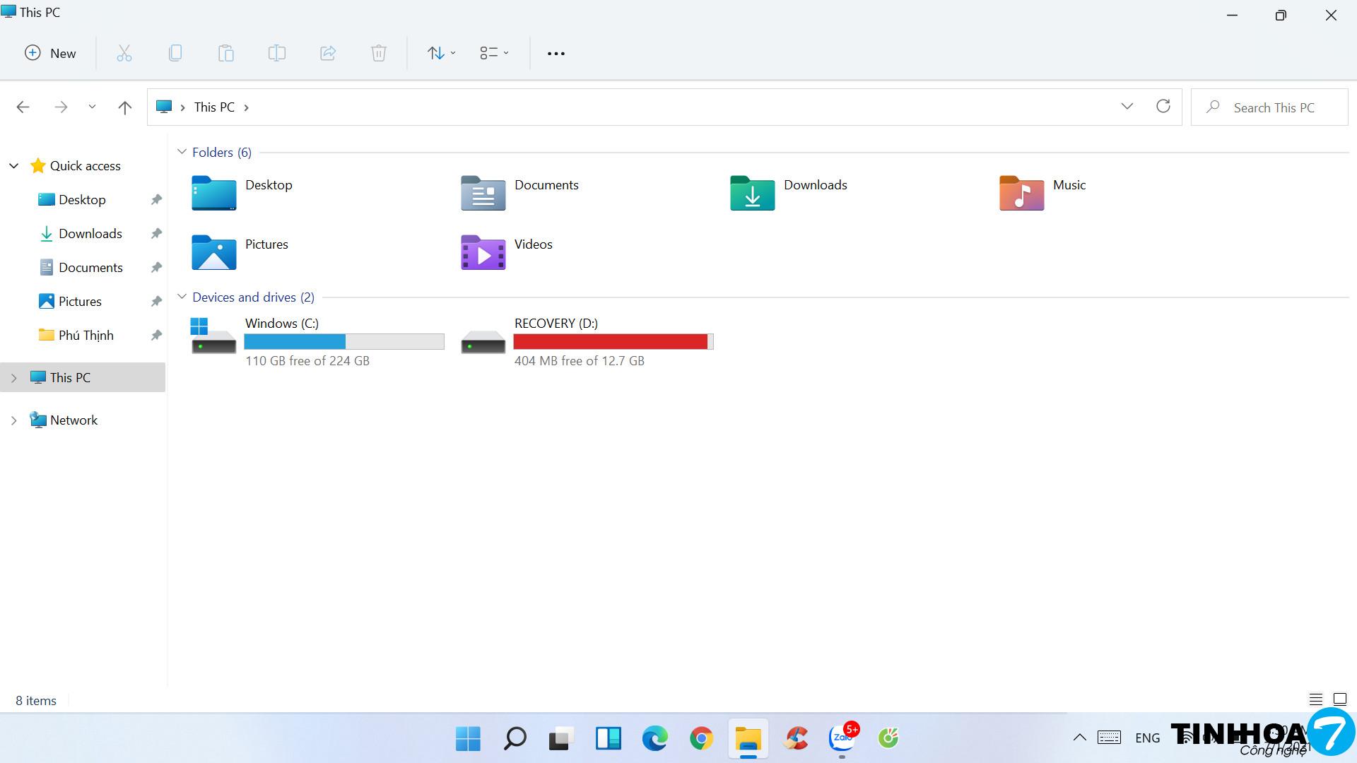1357x763 pixels.
Task: Click the New button
Action: coord(50,53)
